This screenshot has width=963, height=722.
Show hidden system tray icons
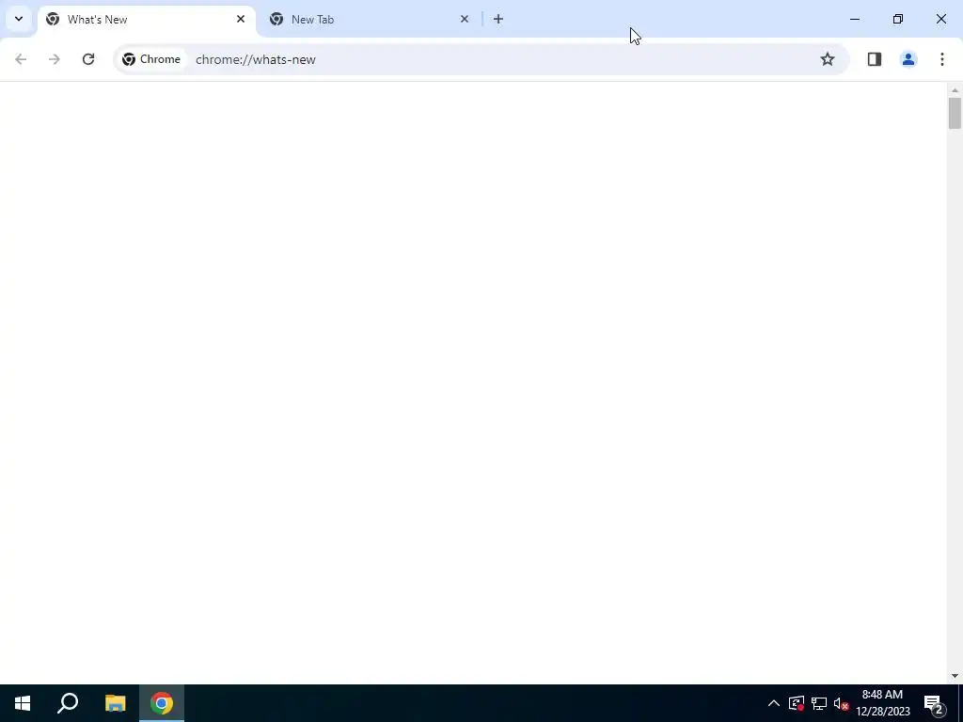click(x=774, y=703)
